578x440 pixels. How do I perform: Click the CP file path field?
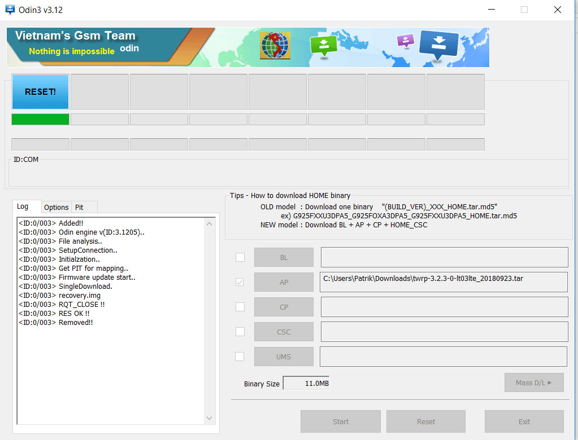tap(444, 307)
